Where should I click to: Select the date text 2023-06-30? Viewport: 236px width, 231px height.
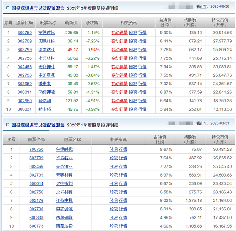pos(220,6)
